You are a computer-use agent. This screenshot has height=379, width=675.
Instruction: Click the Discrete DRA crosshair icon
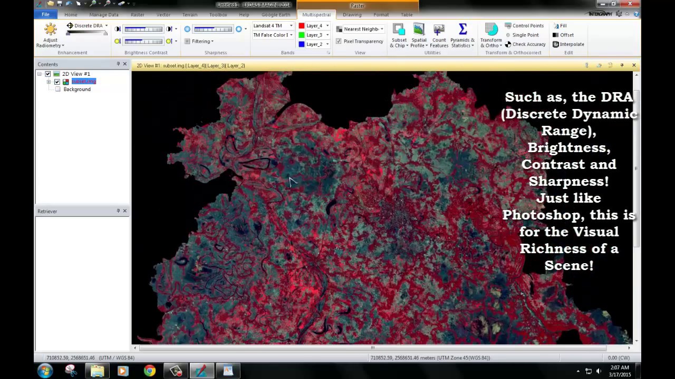tap(70, 25)
